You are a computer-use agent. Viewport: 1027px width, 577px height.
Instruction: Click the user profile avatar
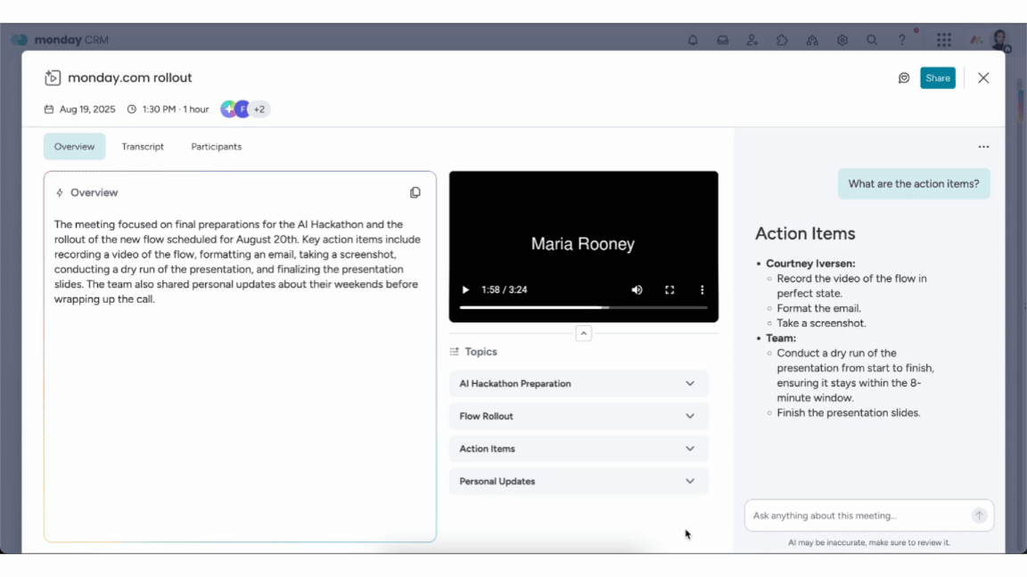click(x=999, y=40)
